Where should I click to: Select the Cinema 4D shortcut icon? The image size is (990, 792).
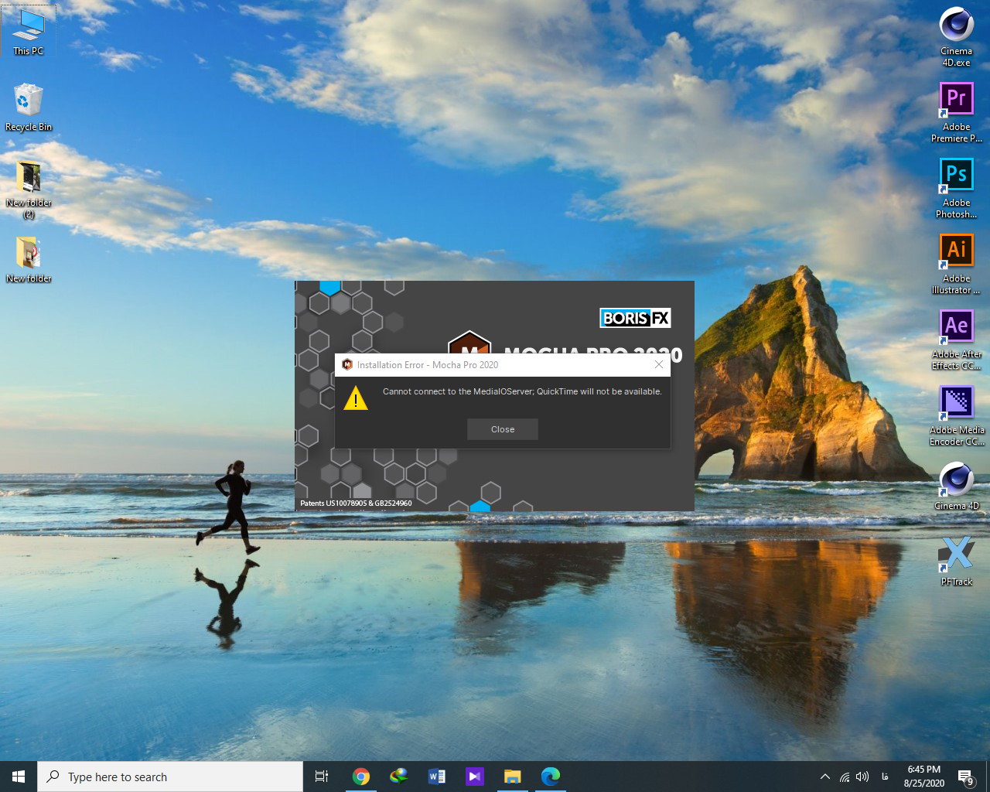coord(957,486)
